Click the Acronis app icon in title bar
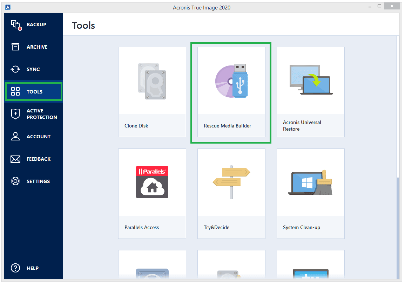405x284 pixels. click(x=8, y=7)
